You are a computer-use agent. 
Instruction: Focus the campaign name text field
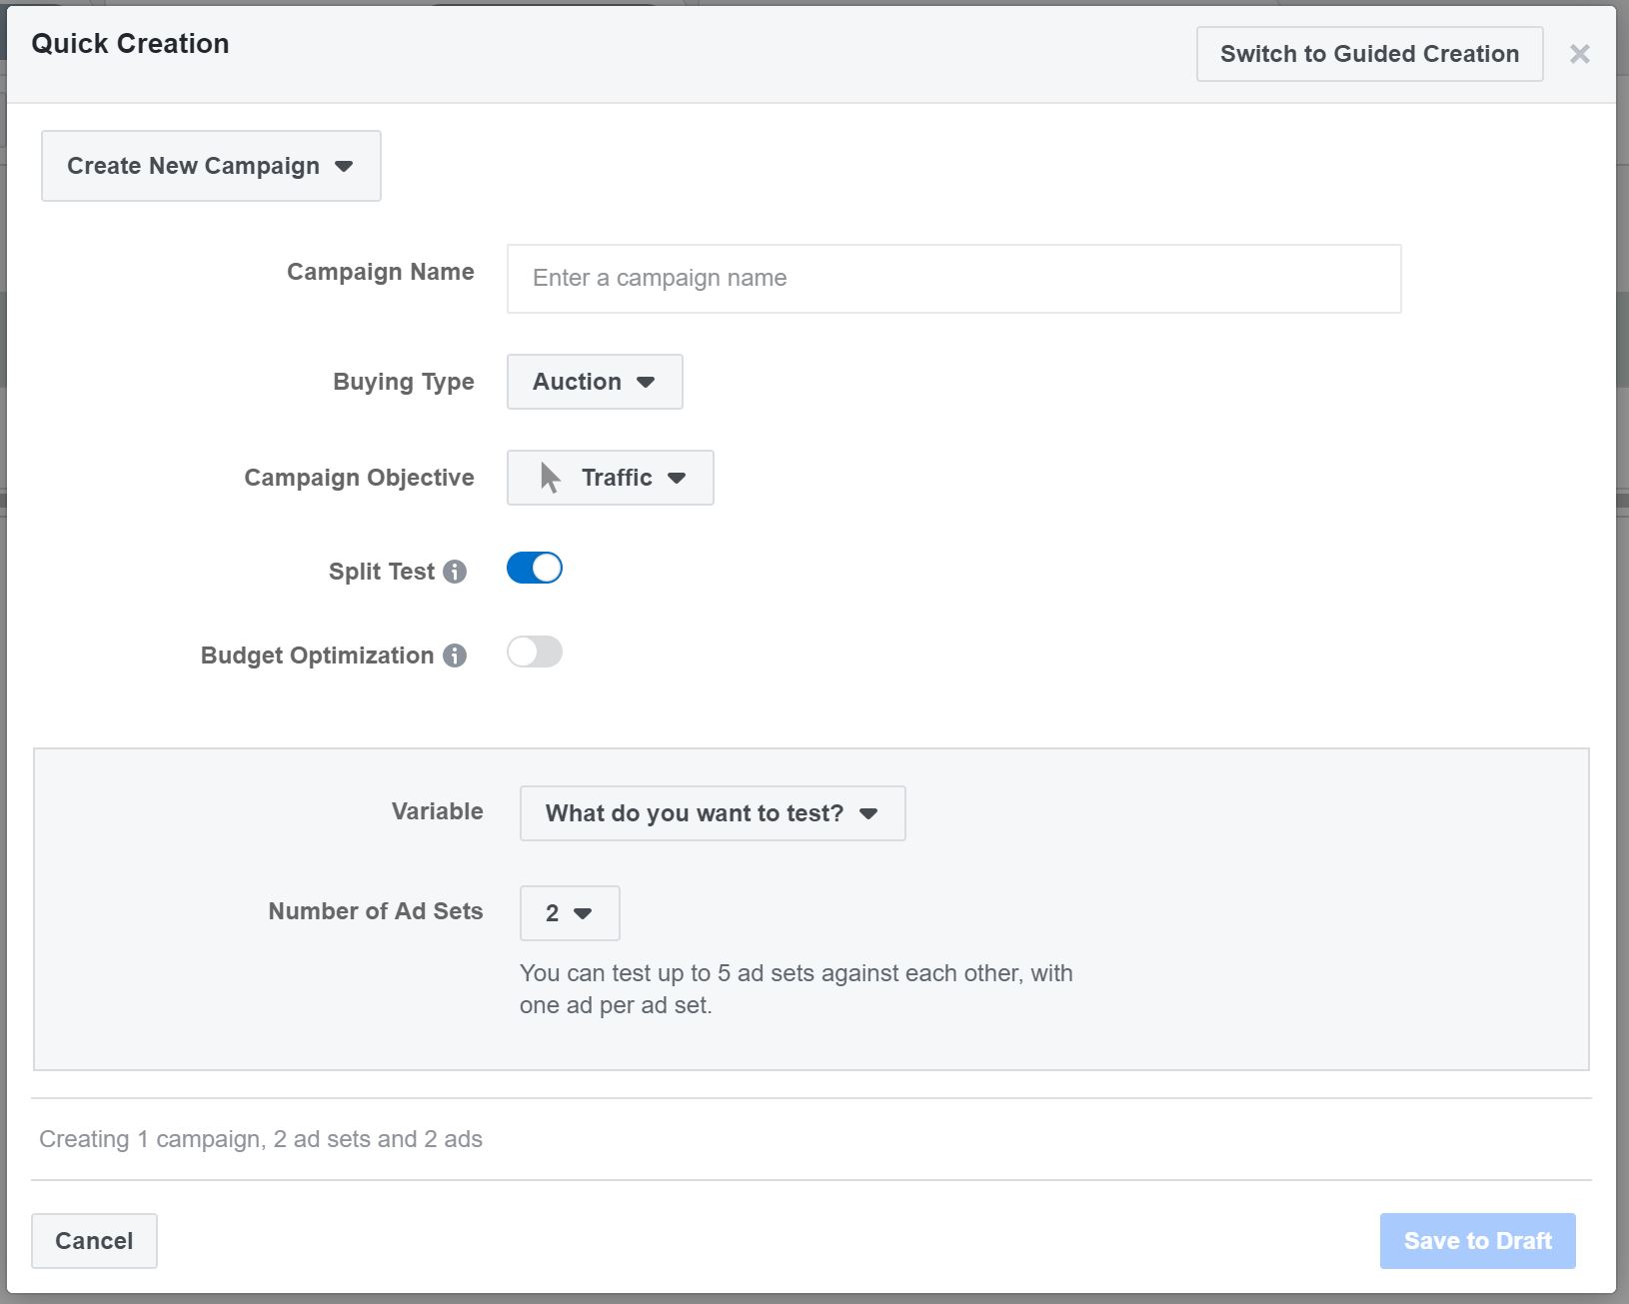(x=953, y=279)
